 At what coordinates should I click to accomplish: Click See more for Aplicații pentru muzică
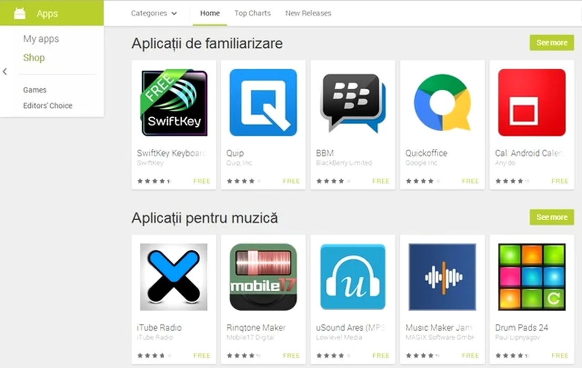(551, 217)
